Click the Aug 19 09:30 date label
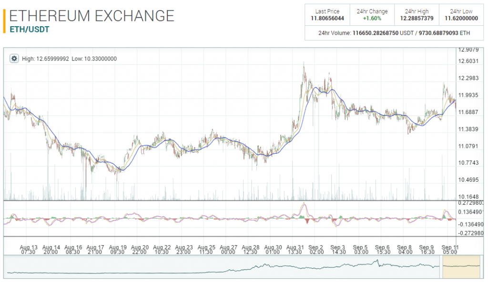This screenshot has width=488, height=282. [x=117, y=250]
